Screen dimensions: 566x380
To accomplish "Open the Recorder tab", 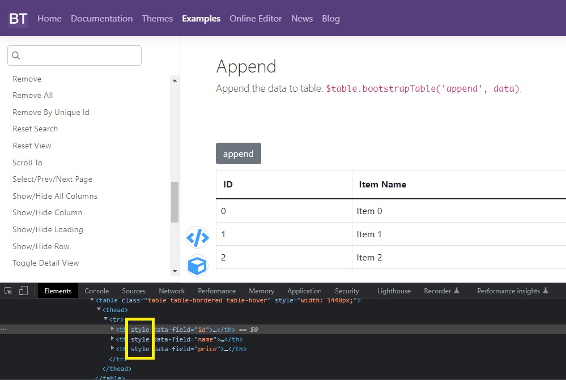I will coord(441,291).
